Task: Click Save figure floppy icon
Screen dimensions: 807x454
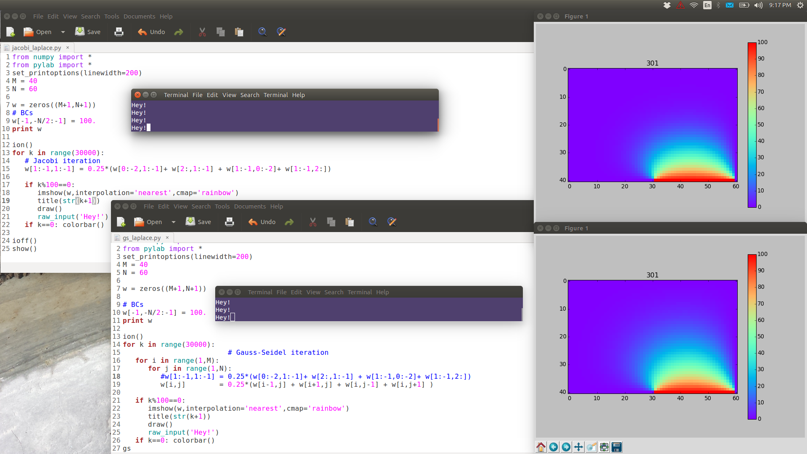Action: [x=617, y=447]
